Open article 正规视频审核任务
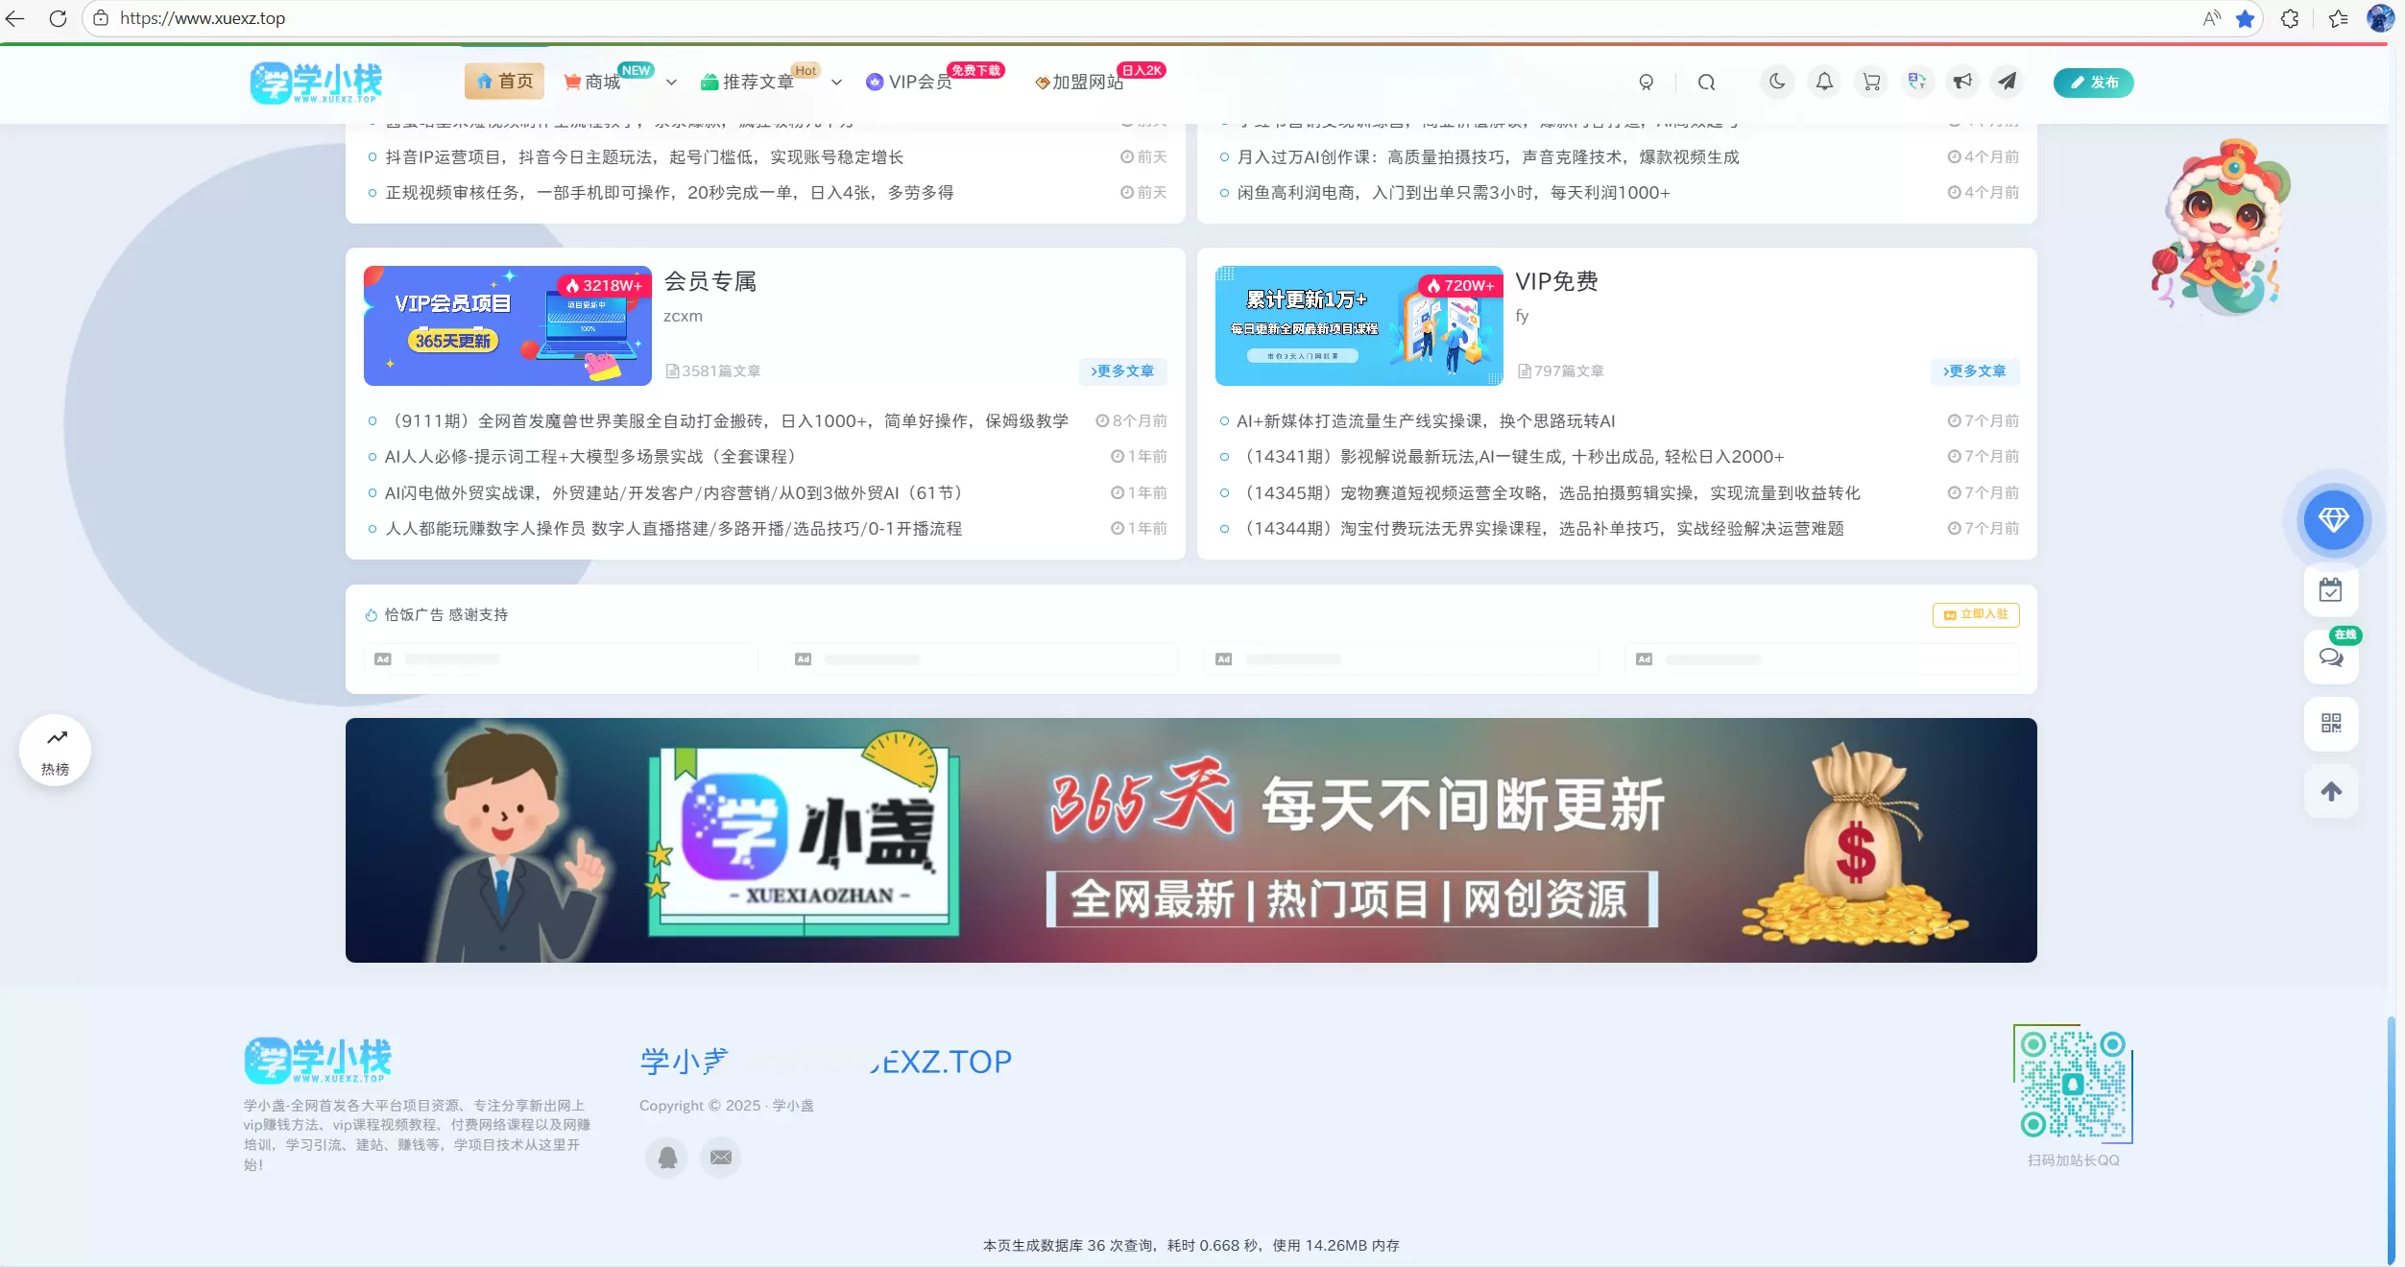The image size is (2405, 1267). [669, 192]
